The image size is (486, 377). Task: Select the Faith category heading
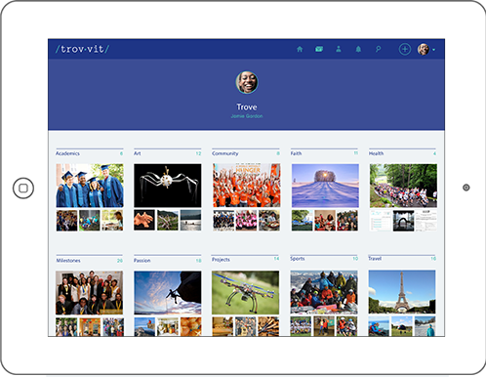click(x=296, y=153)
